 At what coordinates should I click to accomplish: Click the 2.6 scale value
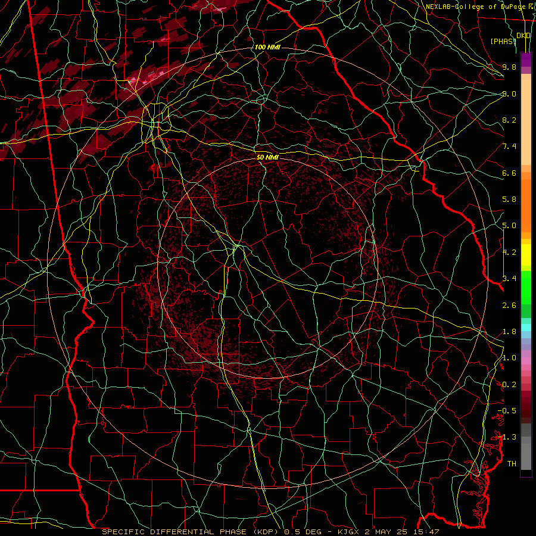click(509, 306)
